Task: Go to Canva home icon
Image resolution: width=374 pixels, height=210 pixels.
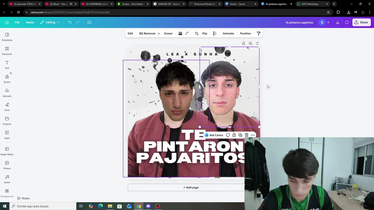Action: pyautogui.click(x=7, y=22)
